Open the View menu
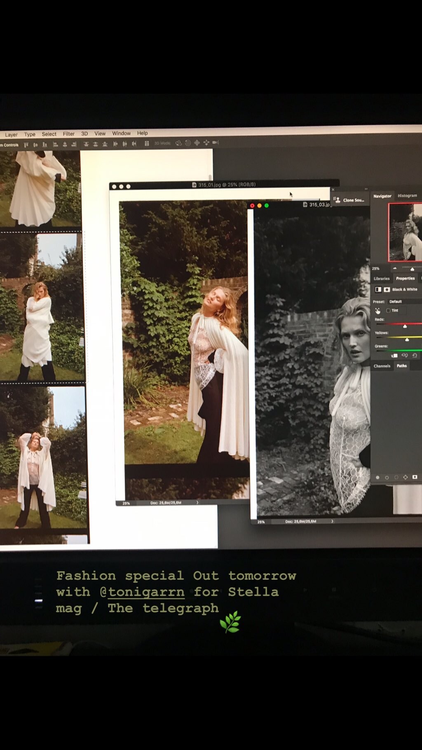The image size is (422, 750). point(100,134)
